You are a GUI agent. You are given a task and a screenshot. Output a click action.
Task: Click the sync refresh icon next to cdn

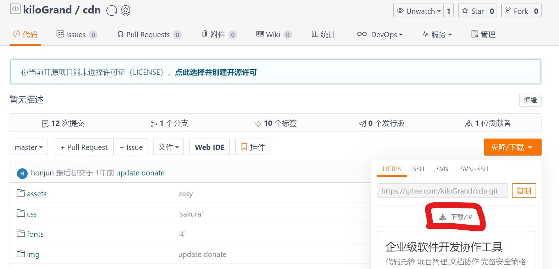click(111, 11)
